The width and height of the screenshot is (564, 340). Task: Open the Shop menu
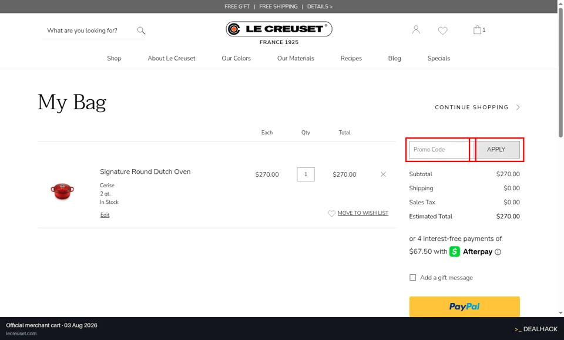click(x=114, y=58)
